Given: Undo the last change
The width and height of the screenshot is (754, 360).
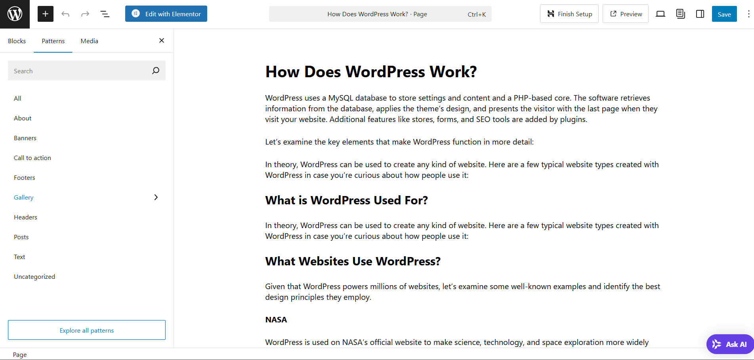Looking at the screenshot, I should click(65, 14).
